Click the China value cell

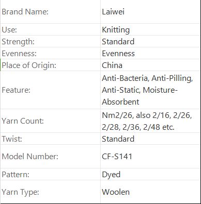150,65
